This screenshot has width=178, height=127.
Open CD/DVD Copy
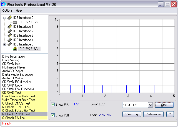click(12, 85)
